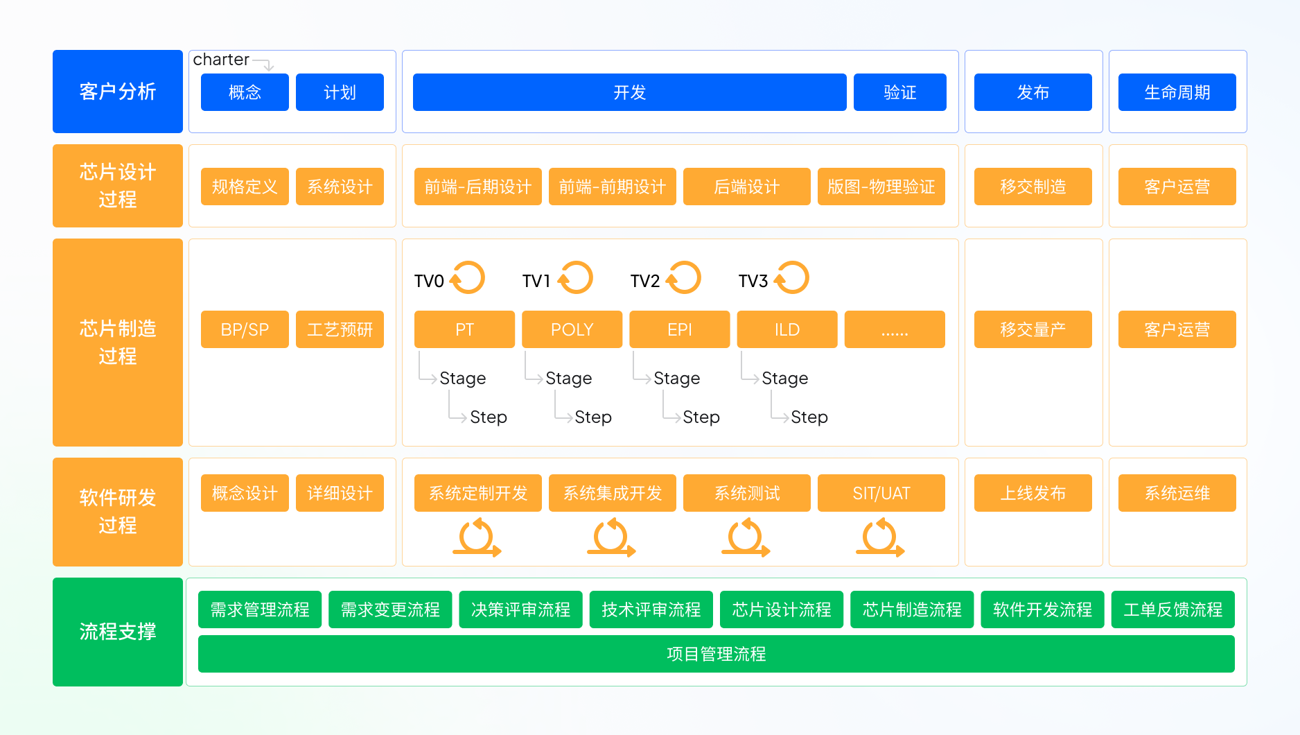Click iteration icon under 系统集成开发
Screen dimensions: 1300x735
pos(611,537)
